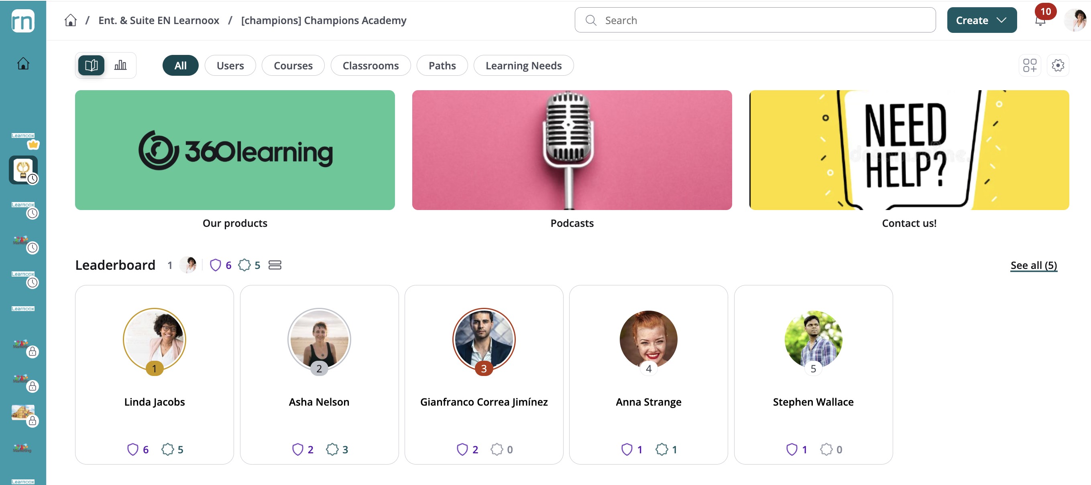Click the badge icon showing 5 in the Leaderboard header
The image size is (1091, 485).
tap(244, 265)
